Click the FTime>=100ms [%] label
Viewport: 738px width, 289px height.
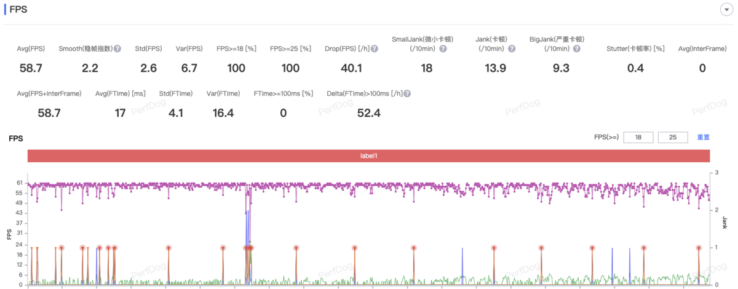[x=284, y=93]
